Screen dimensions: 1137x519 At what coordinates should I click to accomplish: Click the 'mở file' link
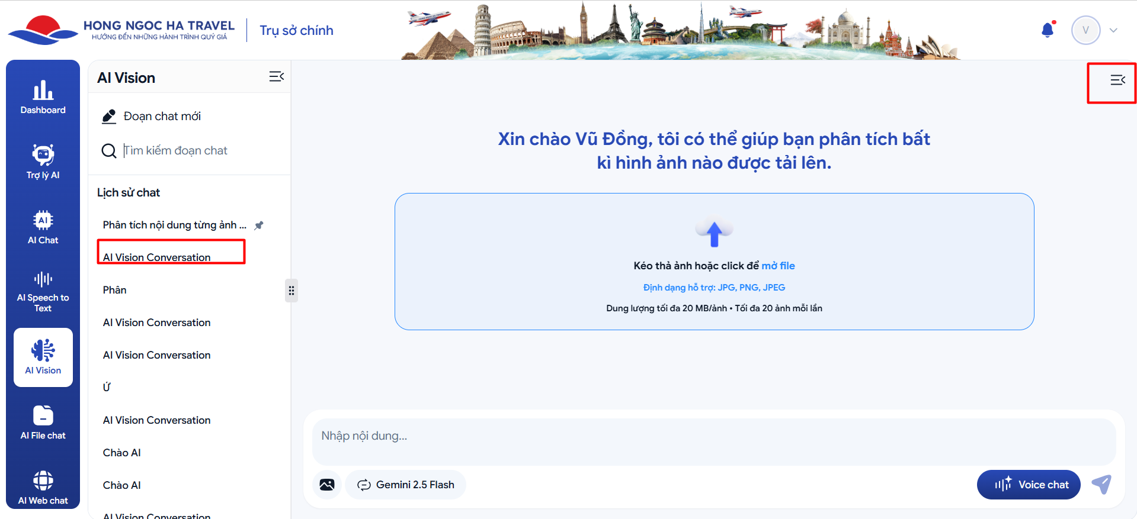[778, 266]
